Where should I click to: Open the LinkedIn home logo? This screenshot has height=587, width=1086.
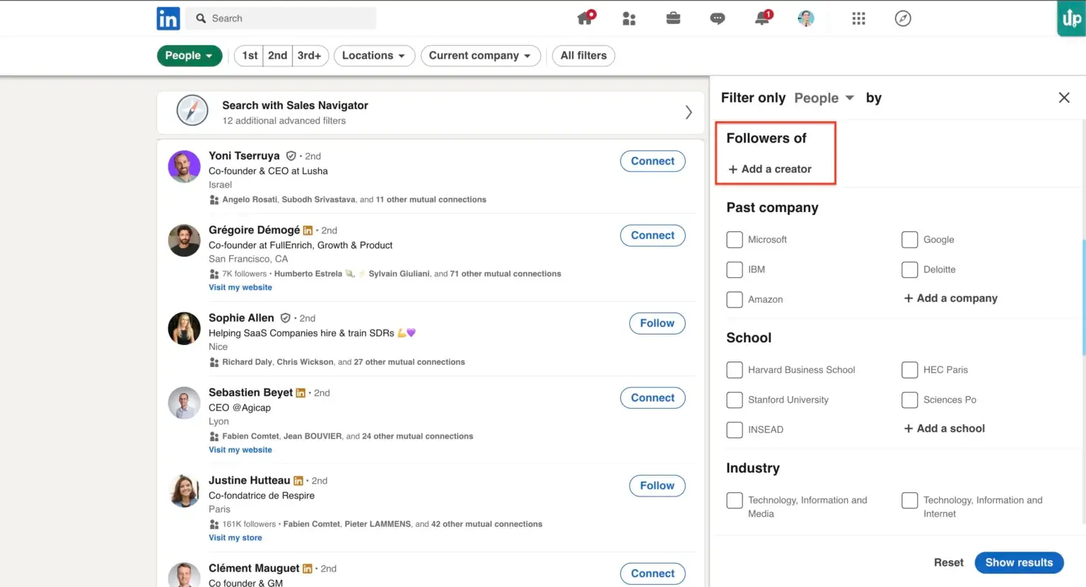click(168, 18)
